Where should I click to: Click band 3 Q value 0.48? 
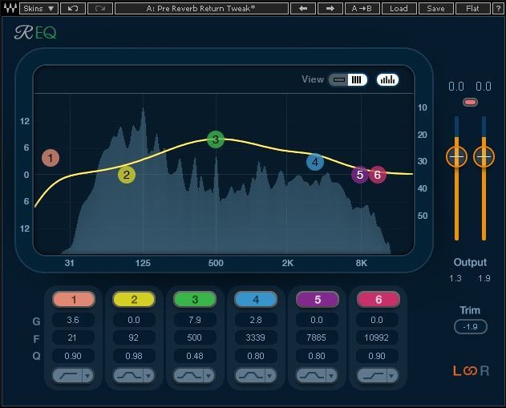click(x=195, y=356)
